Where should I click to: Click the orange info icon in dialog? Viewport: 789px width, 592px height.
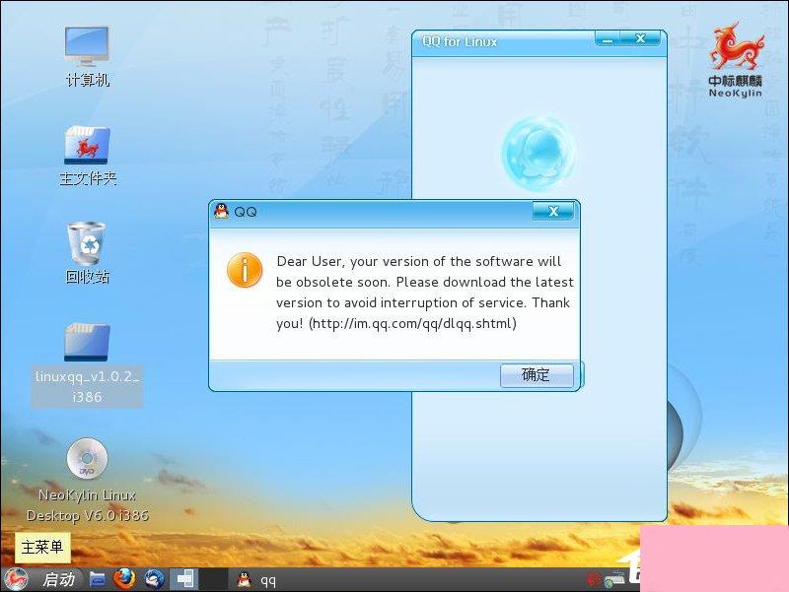pyautogui.click(x=245, y=270)
